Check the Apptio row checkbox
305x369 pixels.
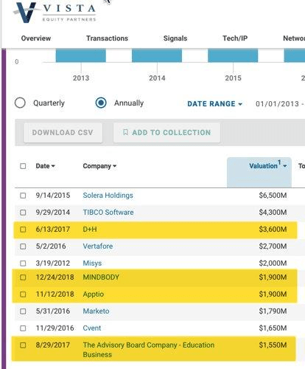23,294
